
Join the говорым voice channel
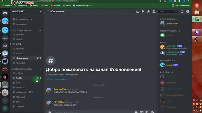27,97
